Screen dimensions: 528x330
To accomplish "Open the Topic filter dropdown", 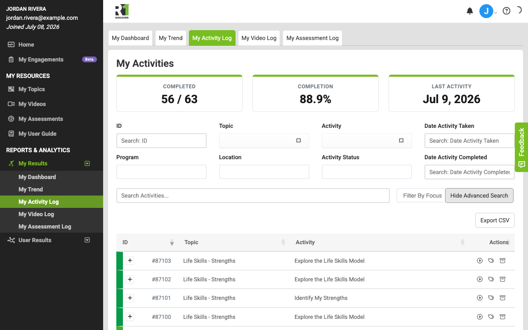I will (x=264, y=141).
